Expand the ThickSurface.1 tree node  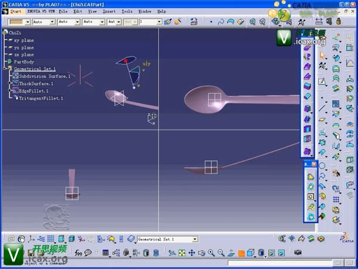(11, 83)
